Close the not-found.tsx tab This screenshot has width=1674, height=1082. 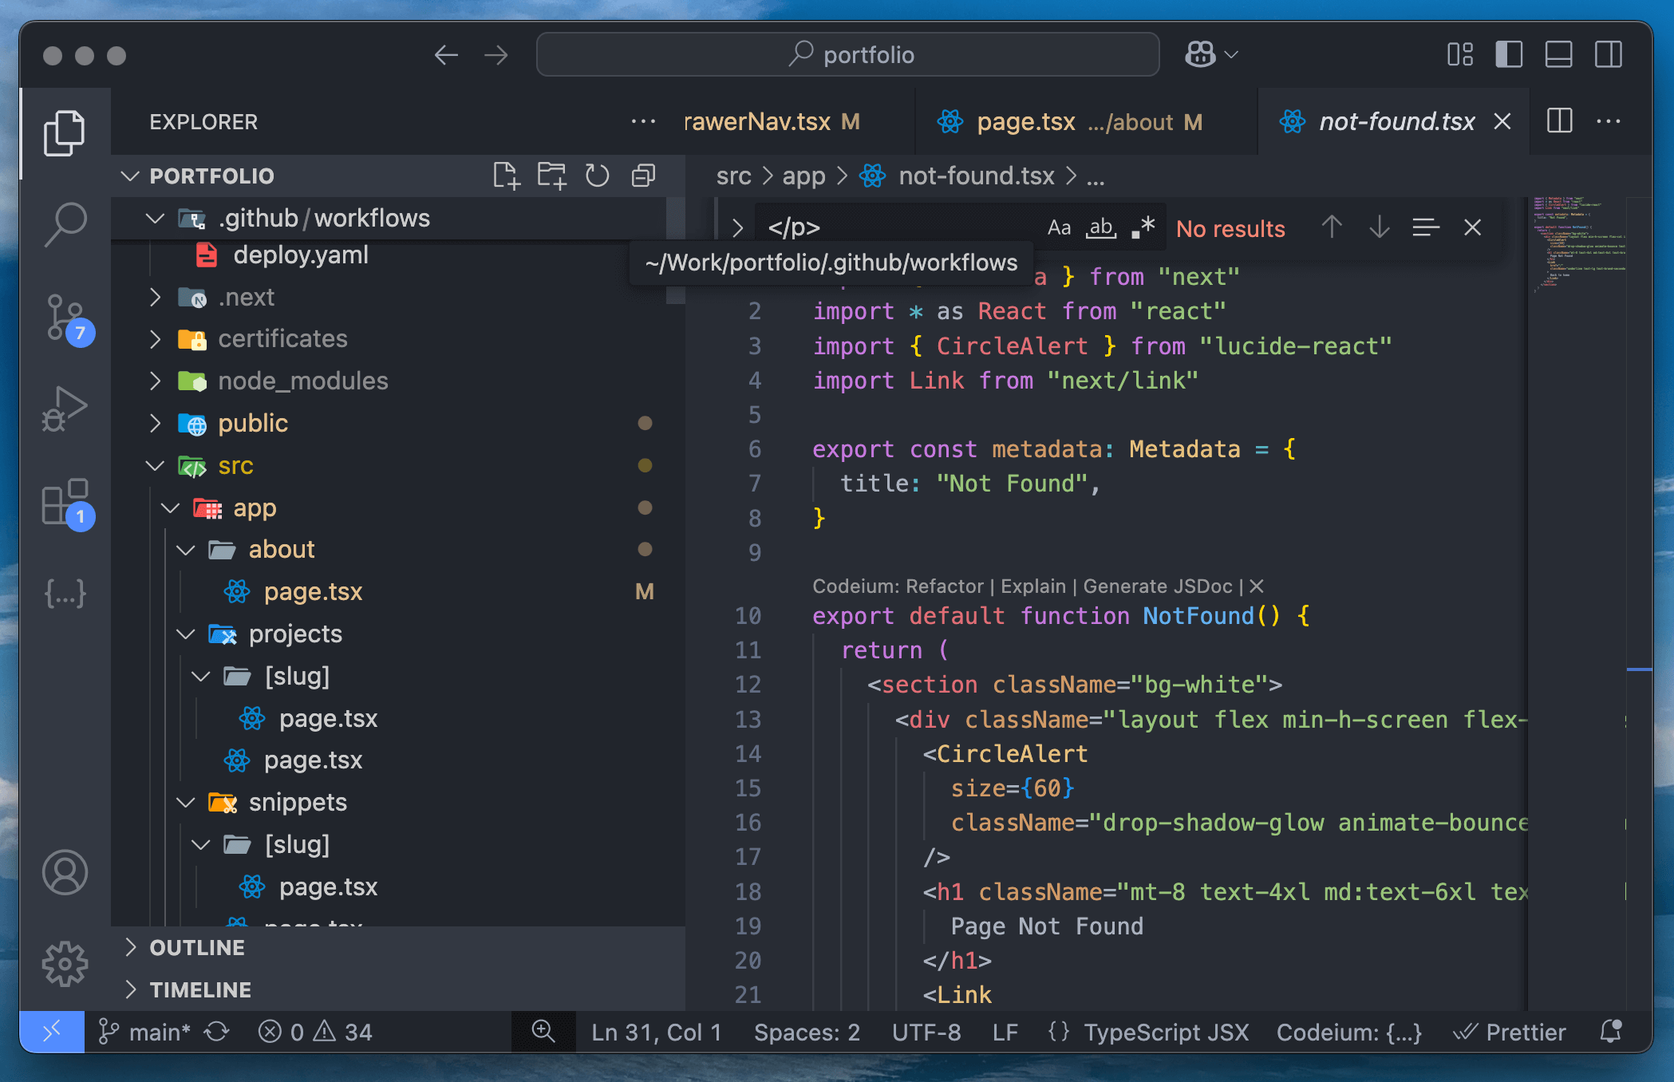coord(1502,122)
